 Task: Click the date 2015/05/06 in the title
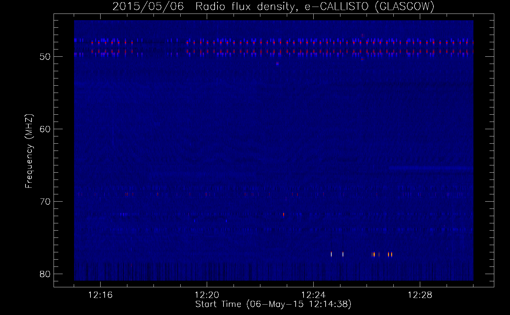[x=148, y=7]
